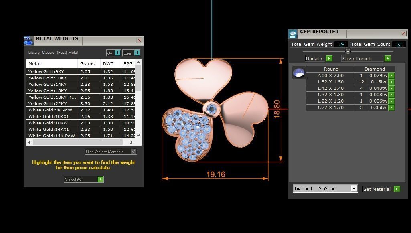Click the Diamond column header in gem table
Viewport: 411px width, 233px height.
[x=374, y=69]
